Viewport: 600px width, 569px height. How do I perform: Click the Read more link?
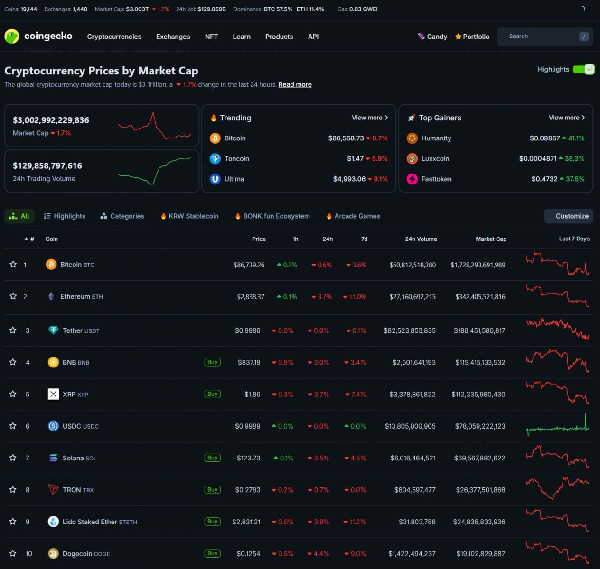[295, 84]
